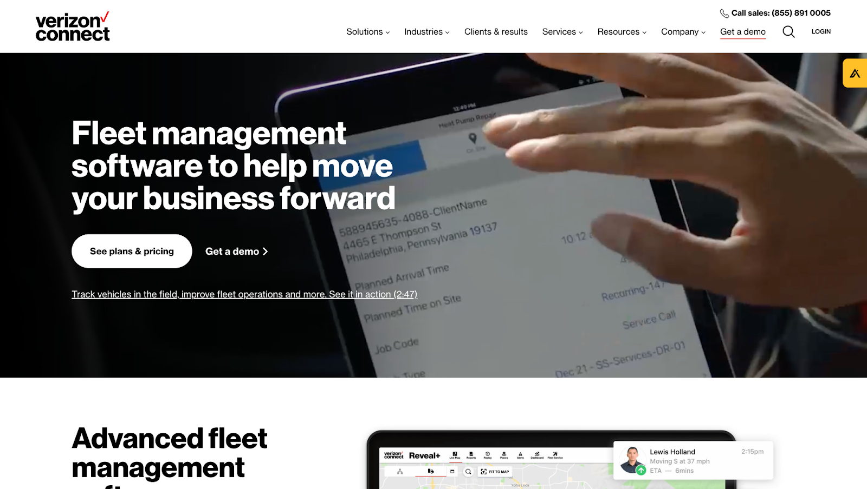The image size is (867, 489).
Task: Click the Moving S at 37 mph status
Action: click(680, 461)
